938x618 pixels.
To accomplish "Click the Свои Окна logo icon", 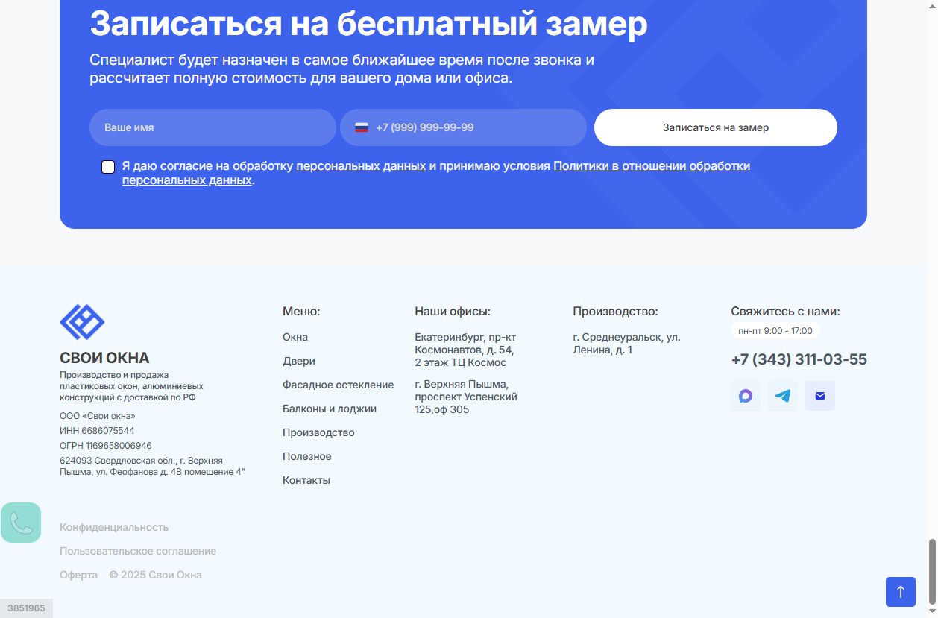I will click(x=82, y=322).
